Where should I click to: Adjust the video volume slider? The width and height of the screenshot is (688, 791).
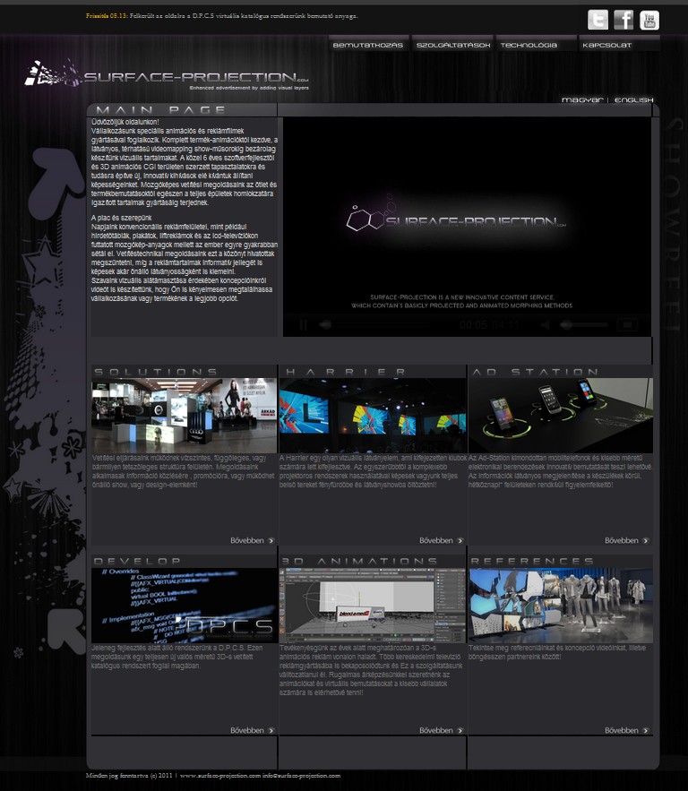click(x=583, y=325)
